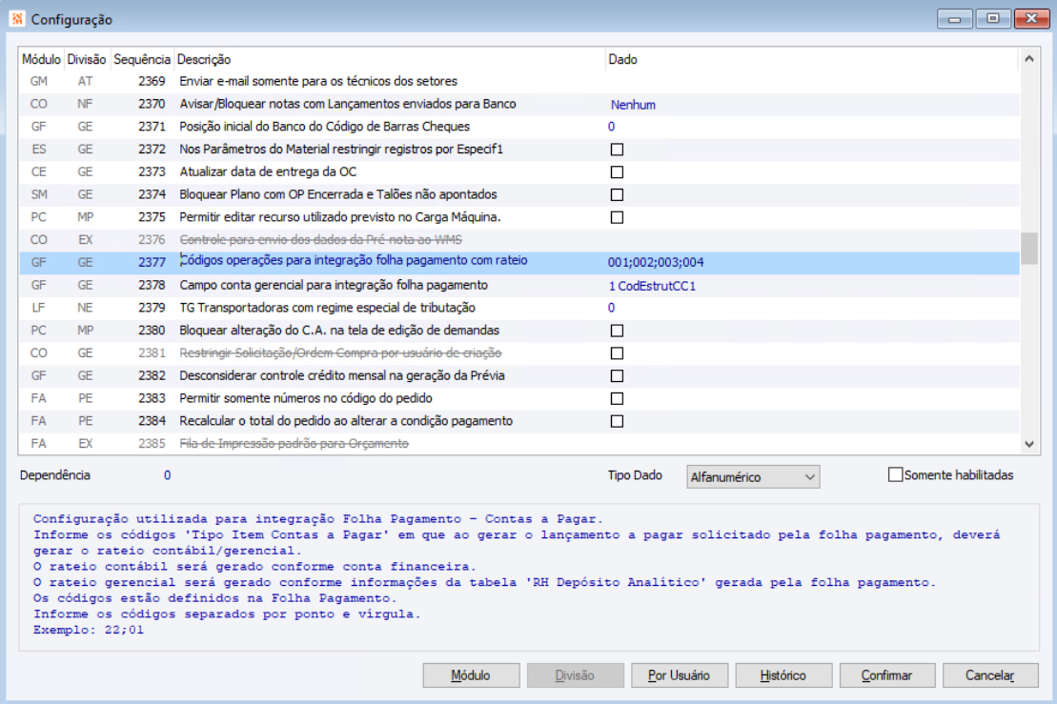
Task: Maximize the Configuração window
Action: pos(993,19)
